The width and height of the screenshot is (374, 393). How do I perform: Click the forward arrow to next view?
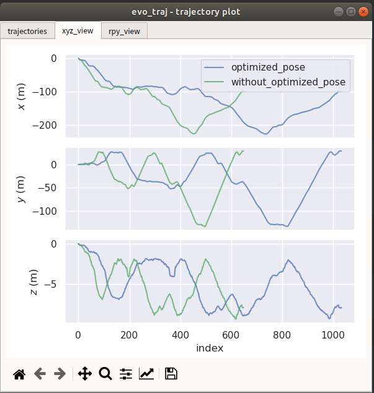pyautogui.click(x=60, y=373)
